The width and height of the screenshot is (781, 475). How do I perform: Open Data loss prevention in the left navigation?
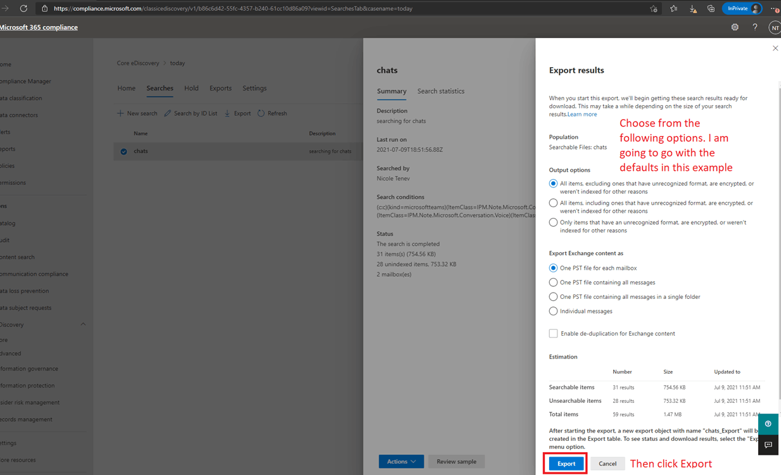tap(24, 291)
